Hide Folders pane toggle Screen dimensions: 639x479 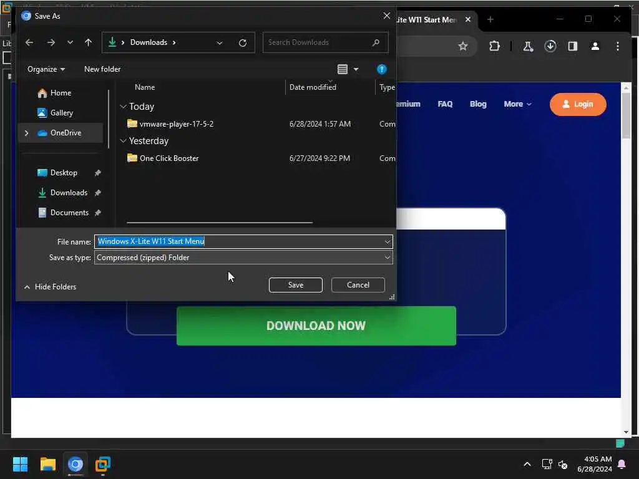pos(50,287)
